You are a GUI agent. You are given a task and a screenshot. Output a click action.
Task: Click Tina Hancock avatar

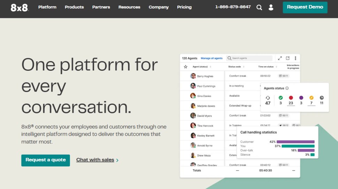[x=193, y=125]
